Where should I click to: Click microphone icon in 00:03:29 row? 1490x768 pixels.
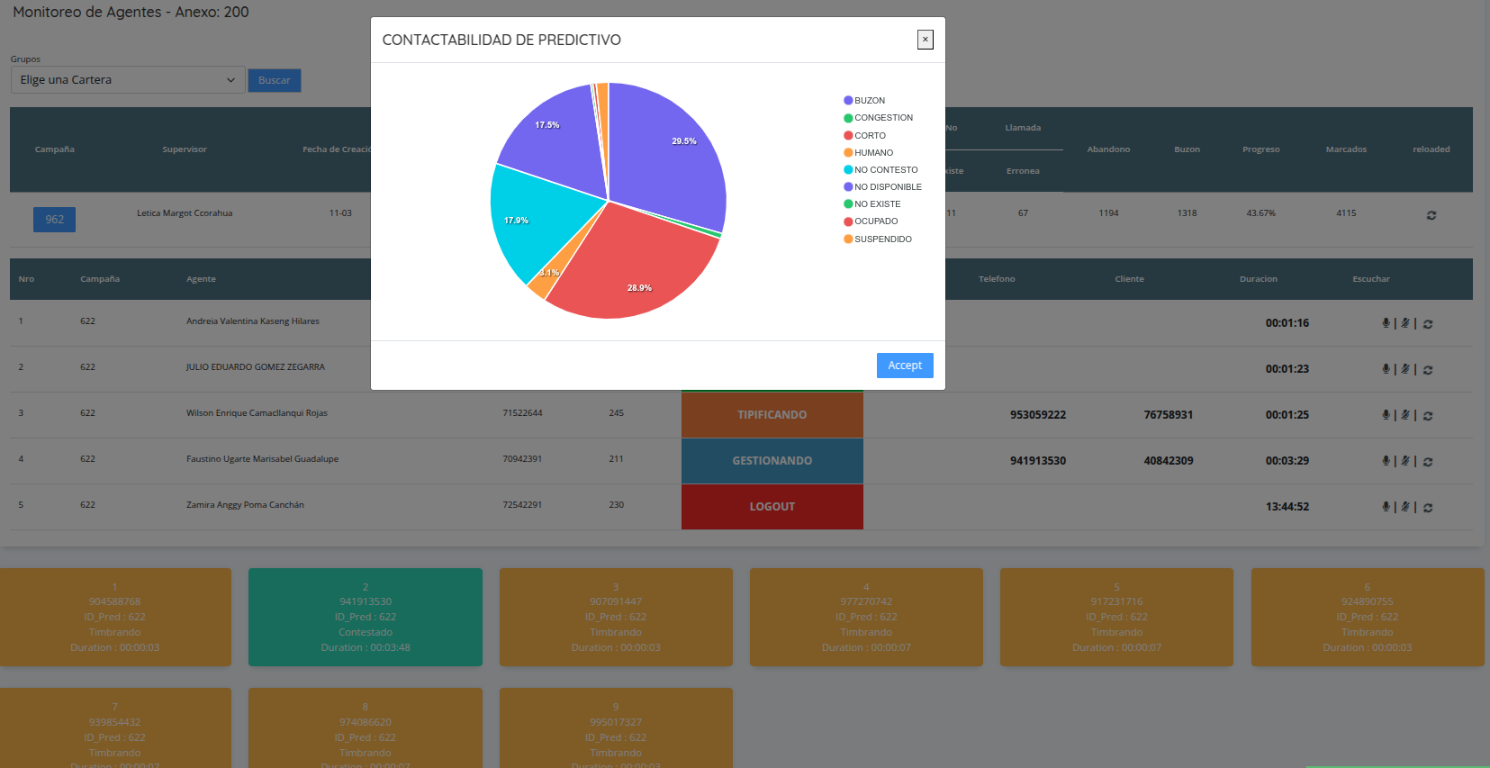pos(1386,461)
